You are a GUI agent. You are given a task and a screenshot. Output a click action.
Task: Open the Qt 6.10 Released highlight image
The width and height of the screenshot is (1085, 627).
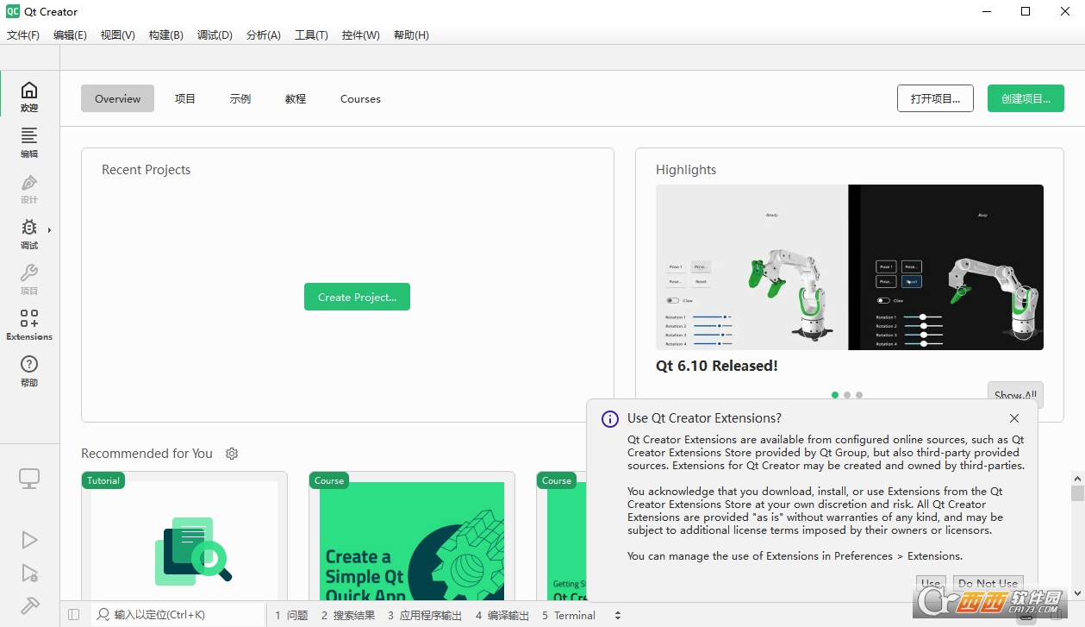coord(850,267)
